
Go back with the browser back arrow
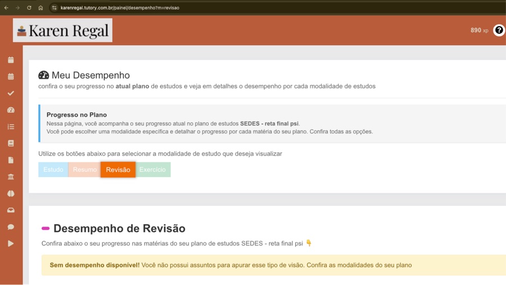(6, 8)
